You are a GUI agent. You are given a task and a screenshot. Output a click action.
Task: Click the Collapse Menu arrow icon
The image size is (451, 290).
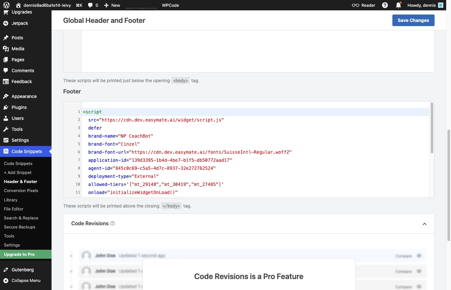tap(6, 281)
